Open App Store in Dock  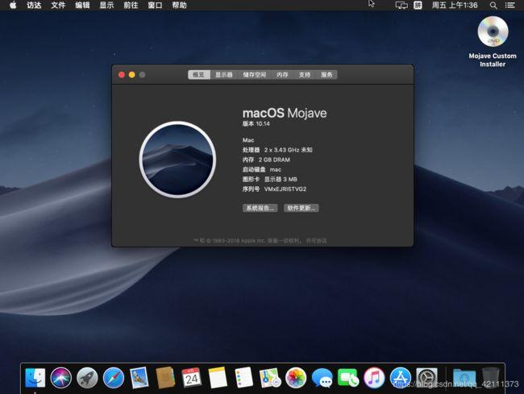click(400, 378)
